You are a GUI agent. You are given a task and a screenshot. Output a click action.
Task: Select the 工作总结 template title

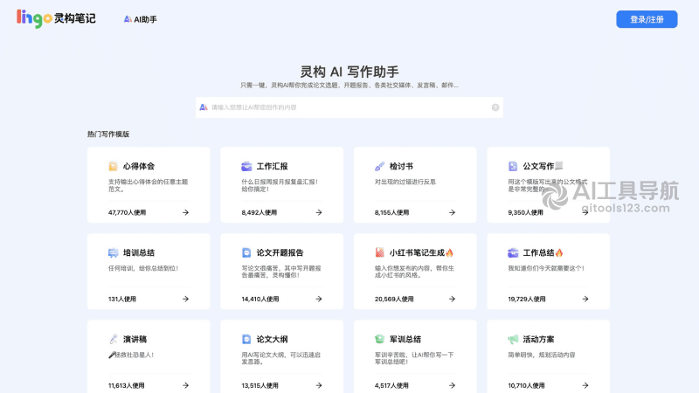click(543, 252)
